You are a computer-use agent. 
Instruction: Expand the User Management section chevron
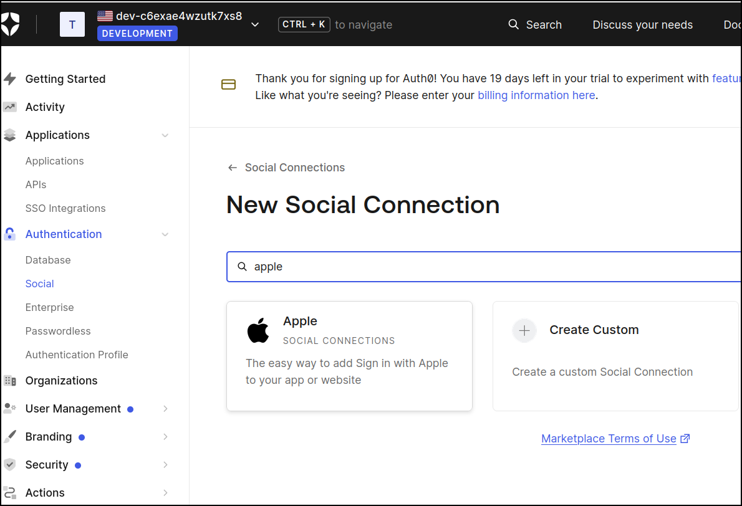pyautogui.click(x=165, y=409)
